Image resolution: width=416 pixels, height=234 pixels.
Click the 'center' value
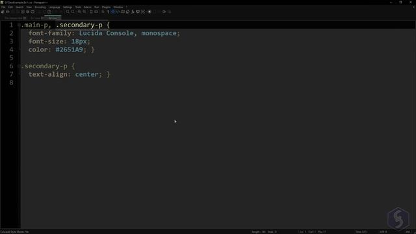(86, 74)
